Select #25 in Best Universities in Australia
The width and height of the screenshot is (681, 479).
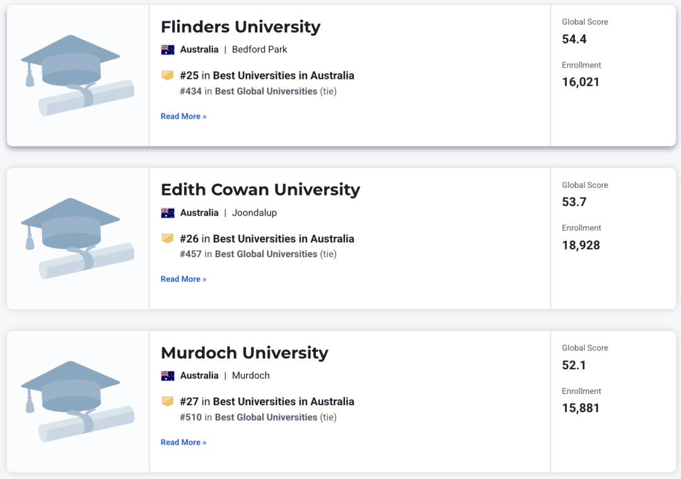click(x=267, y=76)
